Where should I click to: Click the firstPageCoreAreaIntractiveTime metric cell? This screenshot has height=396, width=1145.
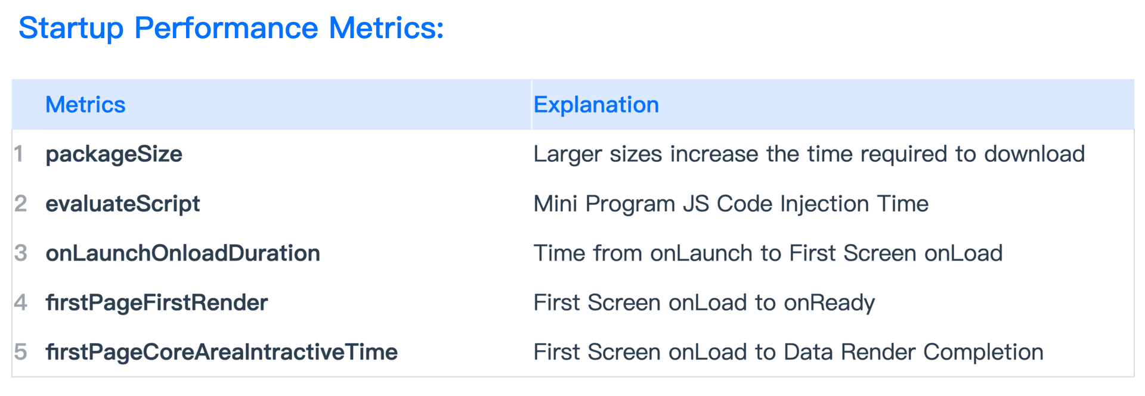coord(221,352)
